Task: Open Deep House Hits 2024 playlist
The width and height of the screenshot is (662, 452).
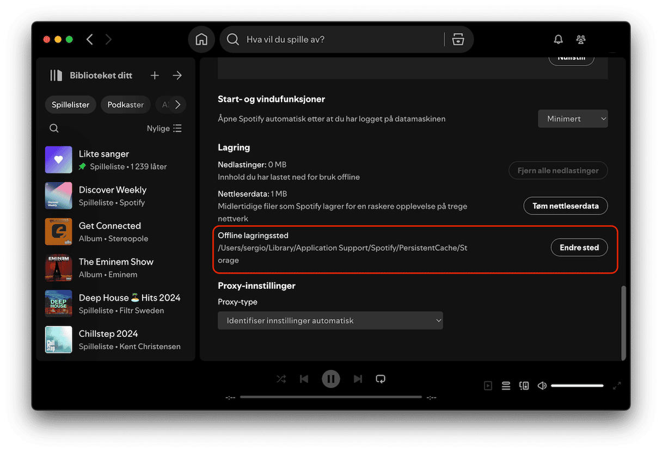Action: (115, 304)
